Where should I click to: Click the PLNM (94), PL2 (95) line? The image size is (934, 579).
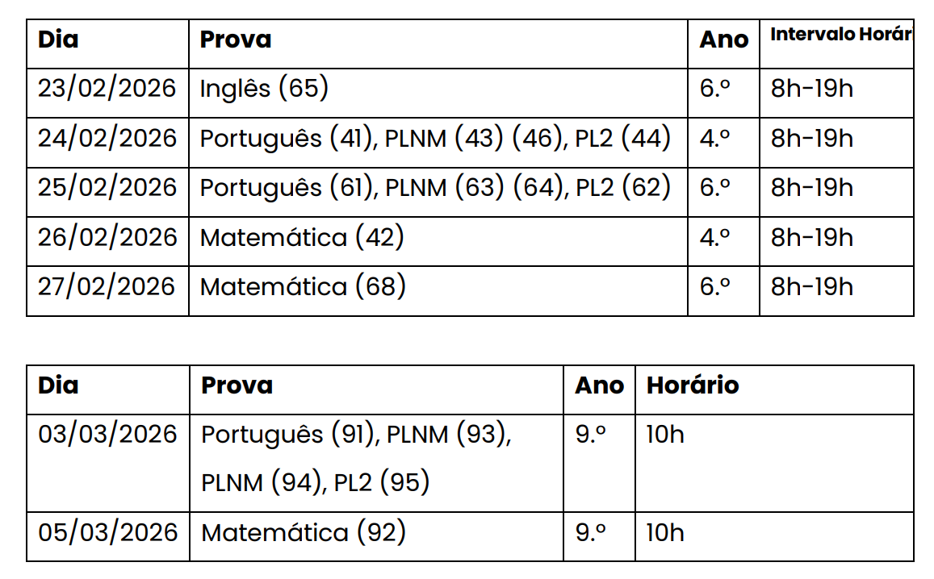[x=315, y=482]
